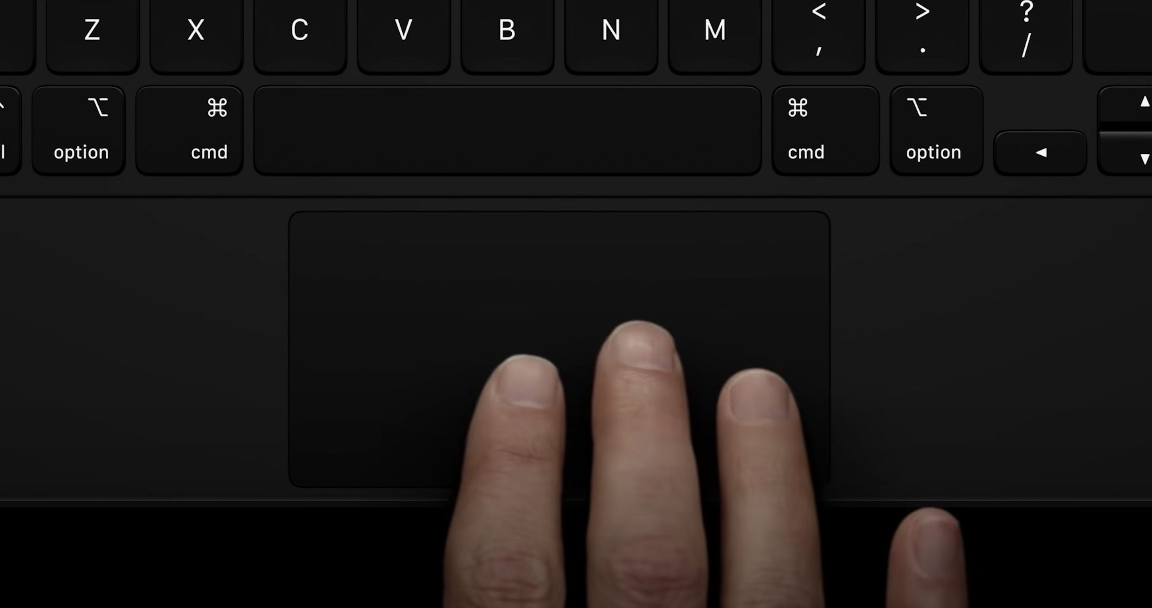Press the C key
The height and width of the screenshot is (608, 1152).
[299, 31]
